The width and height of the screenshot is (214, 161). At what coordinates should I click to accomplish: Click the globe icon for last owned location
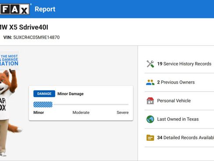tap(150, 119)
